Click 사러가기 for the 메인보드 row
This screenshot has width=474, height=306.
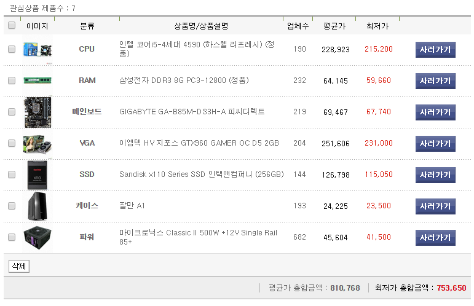pyautogui.click(x=435, y=112)
